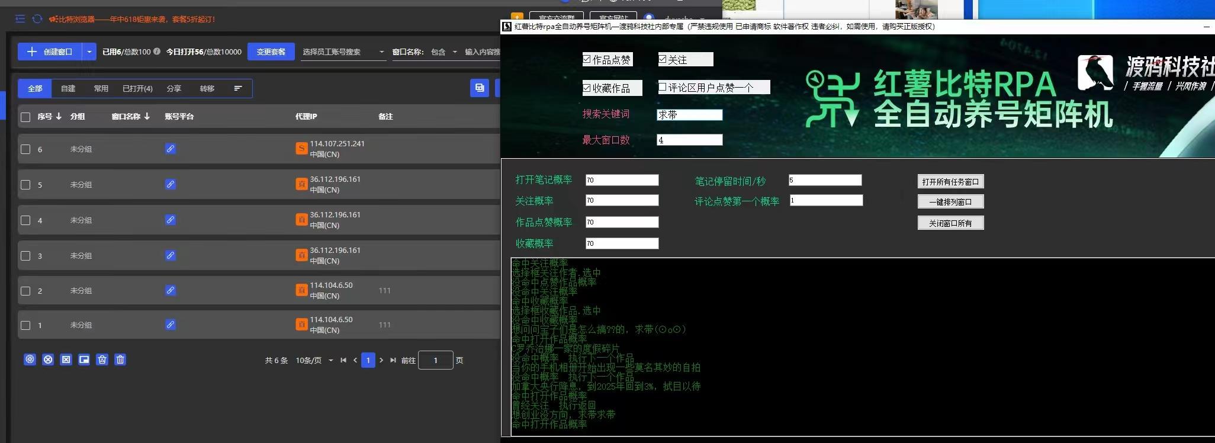Click the 变更套餐 button
The height and width of the screenshot is (443, 1215).
coord(271,52)
